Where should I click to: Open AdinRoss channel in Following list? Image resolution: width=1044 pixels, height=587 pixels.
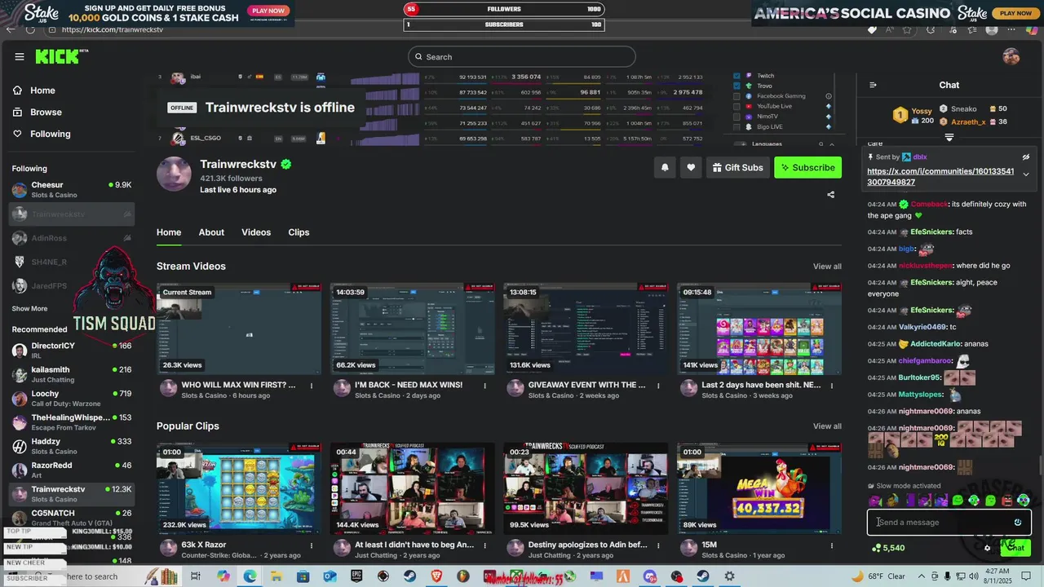tap(72, 238)
